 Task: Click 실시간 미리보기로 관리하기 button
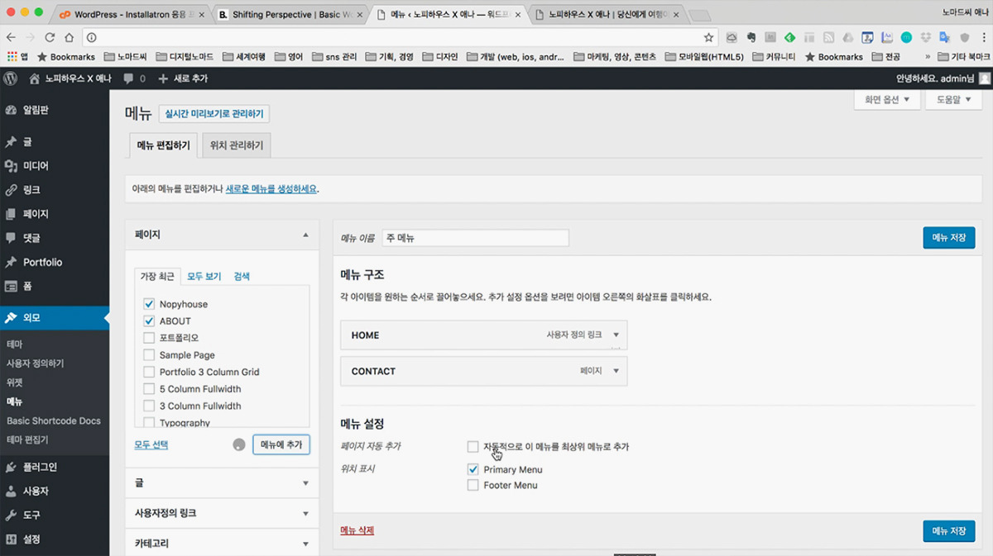click(214, 114)
